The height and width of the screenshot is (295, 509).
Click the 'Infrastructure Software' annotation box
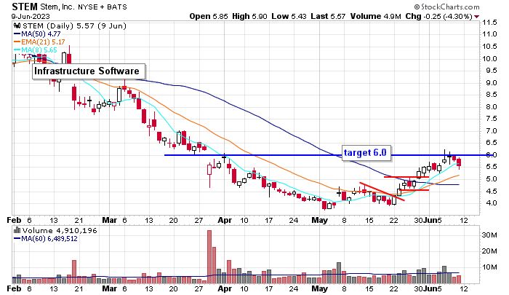[89, 71]
